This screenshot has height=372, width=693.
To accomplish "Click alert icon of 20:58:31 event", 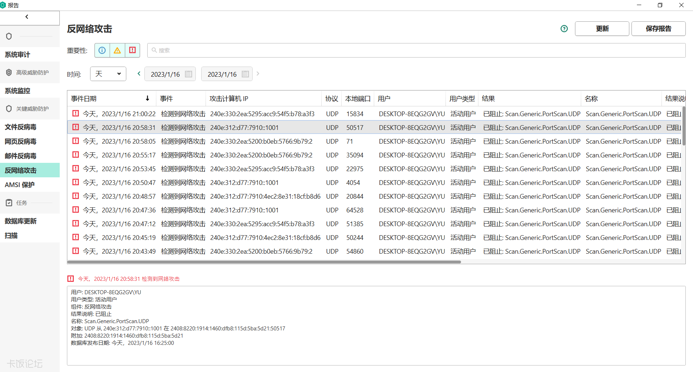I will click(76, 127).
